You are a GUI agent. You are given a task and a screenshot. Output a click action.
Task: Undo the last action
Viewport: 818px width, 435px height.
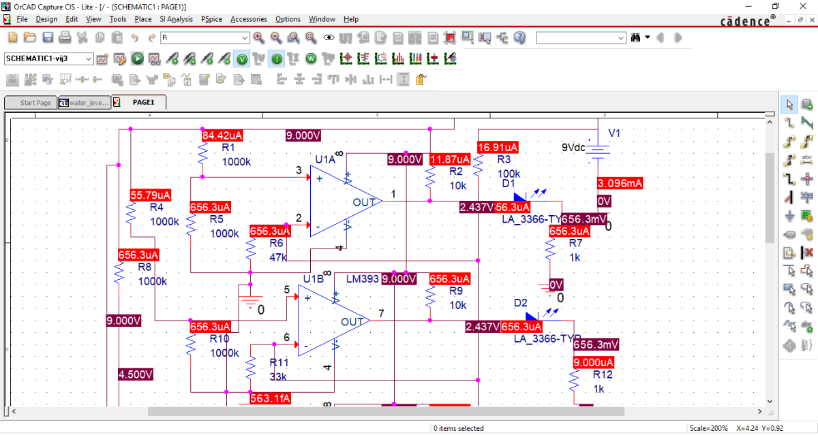click(x=134, y=37)
